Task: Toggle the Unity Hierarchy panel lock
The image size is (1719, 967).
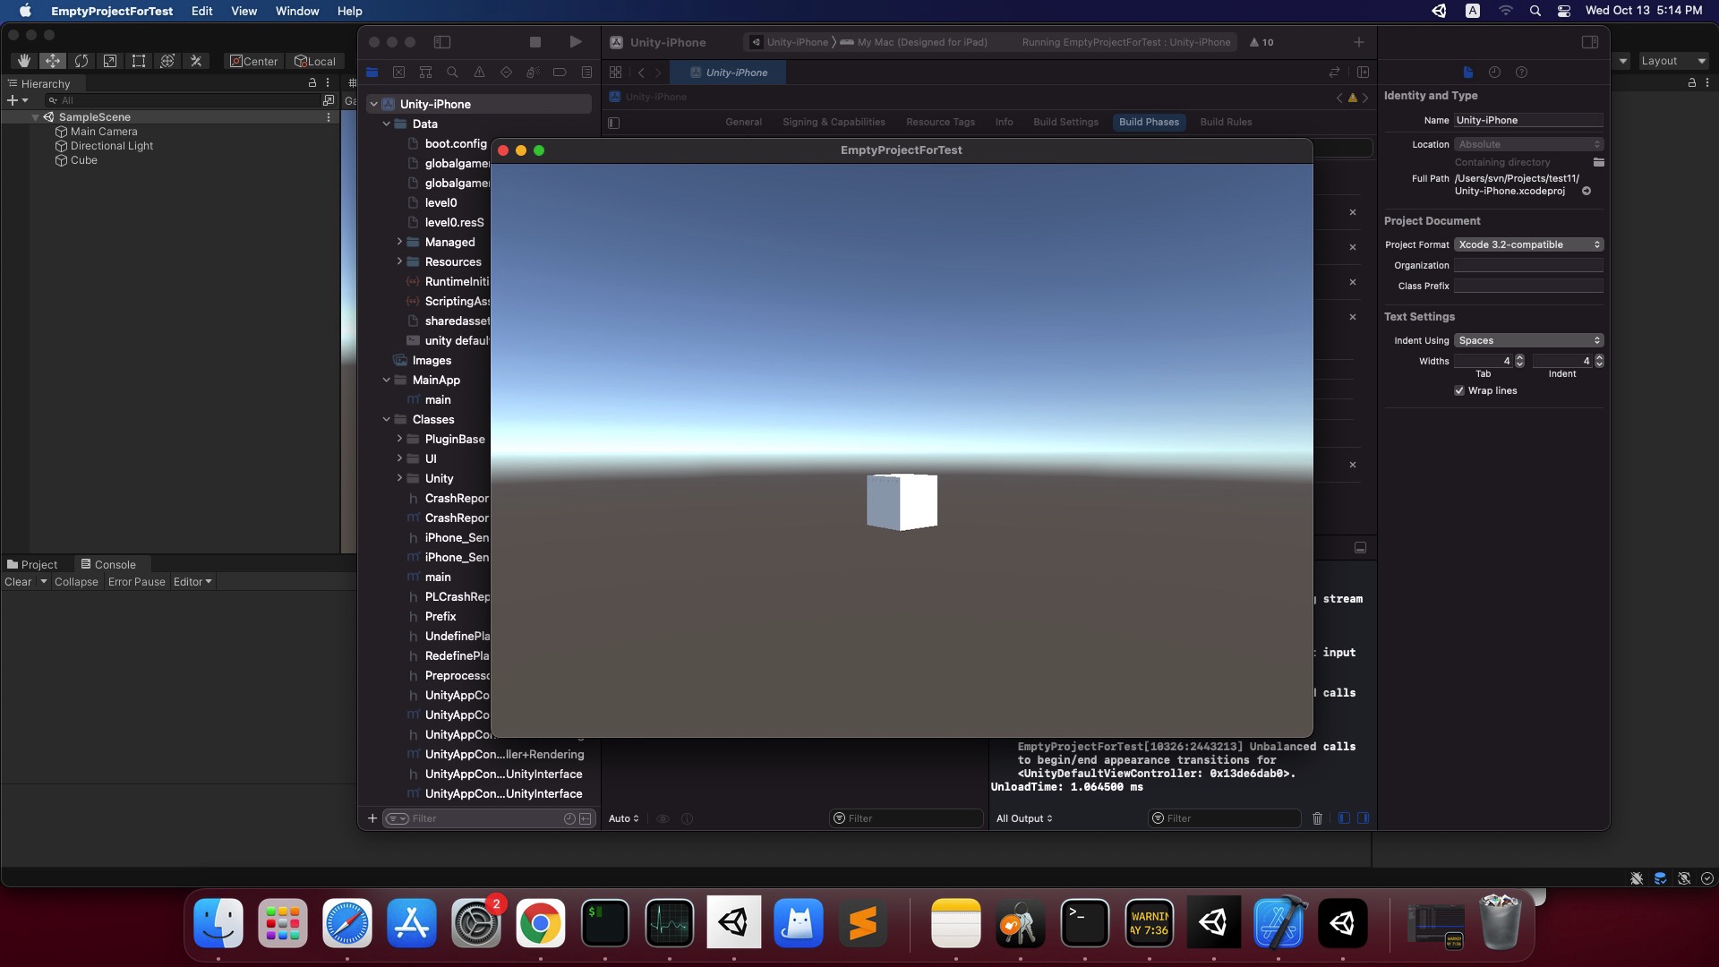Action: coord(312,82)
